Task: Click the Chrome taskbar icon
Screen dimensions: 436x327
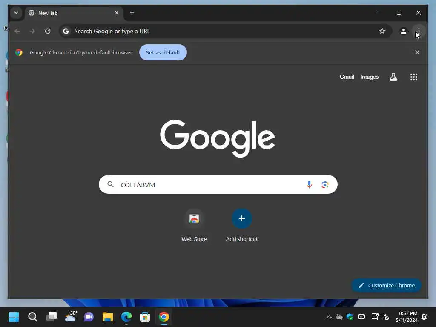Action: [164, 317]
